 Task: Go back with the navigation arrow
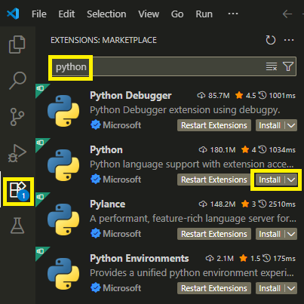tap(287, 14)
